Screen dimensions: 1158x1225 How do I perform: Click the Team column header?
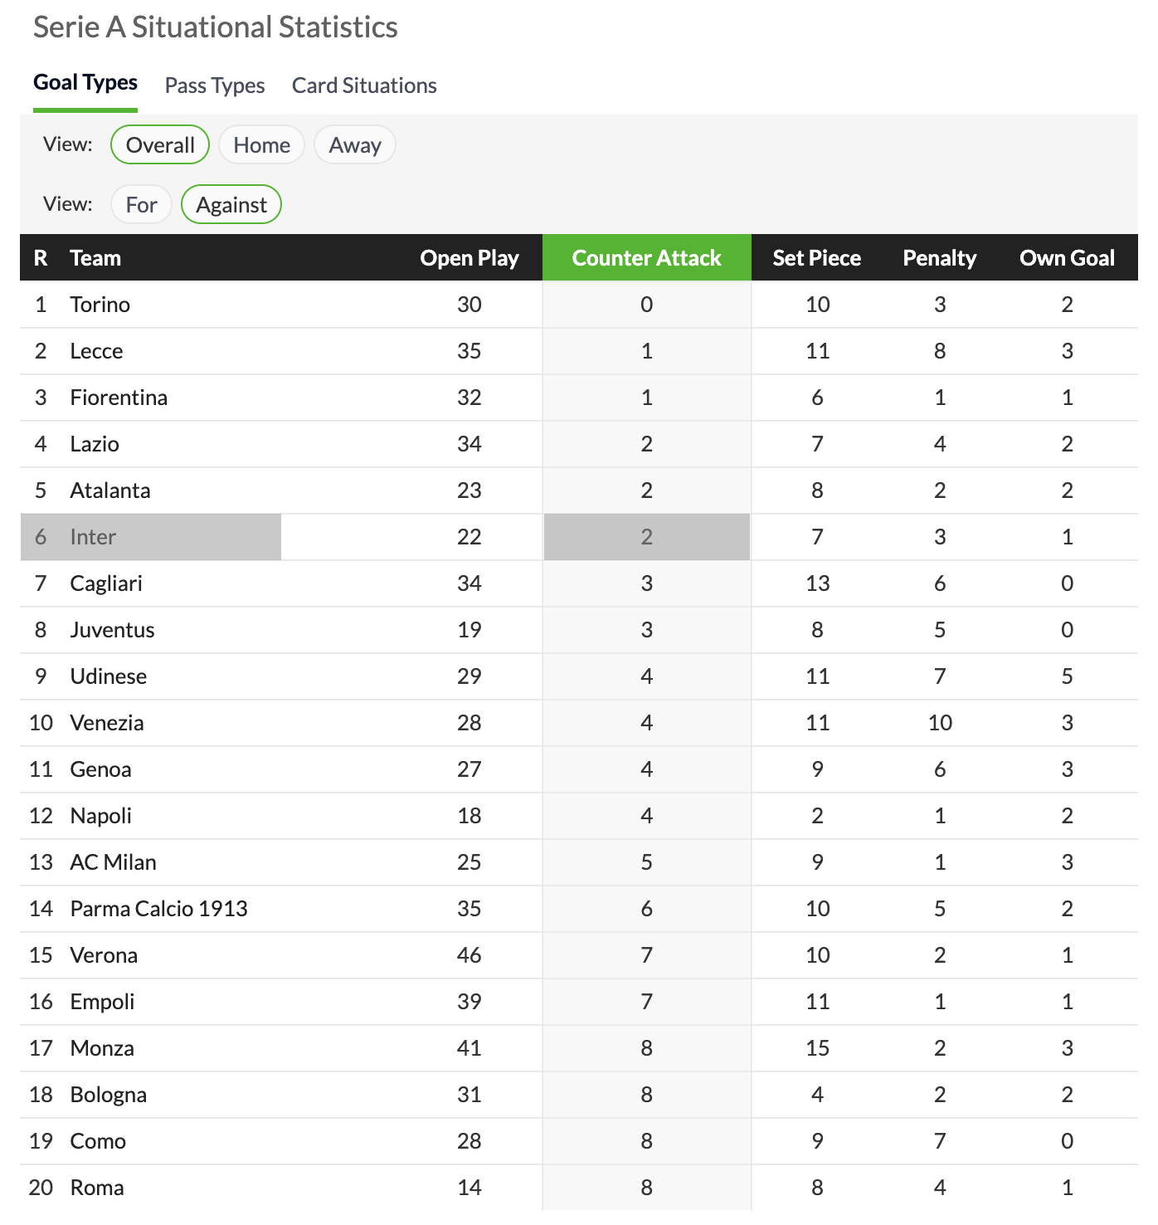96,258
